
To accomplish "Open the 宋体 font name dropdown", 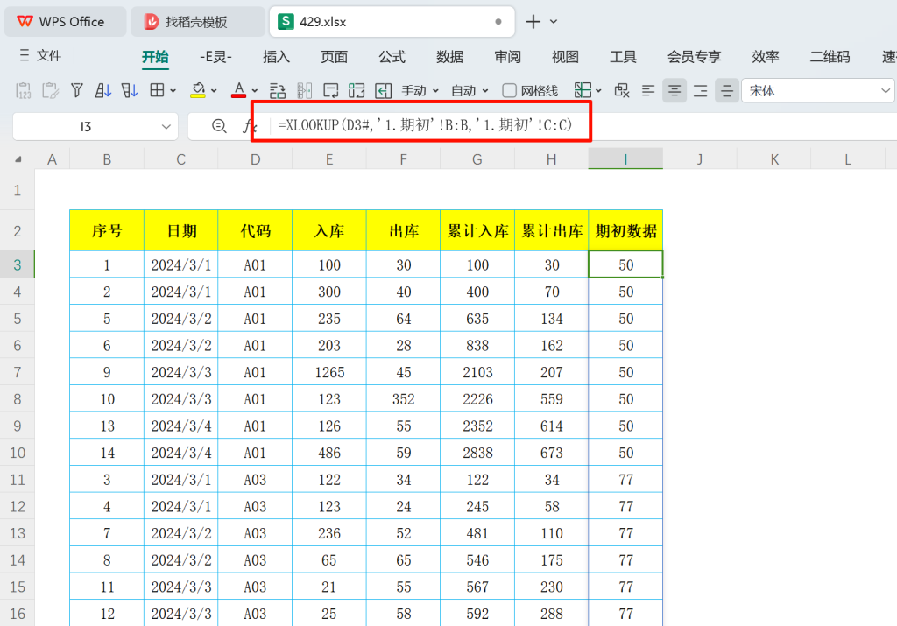I will 886,90.
